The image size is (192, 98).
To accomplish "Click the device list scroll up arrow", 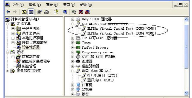I will (186, 19).
